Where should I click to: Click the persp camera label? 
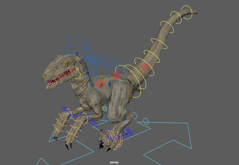[x=114, y=162]
